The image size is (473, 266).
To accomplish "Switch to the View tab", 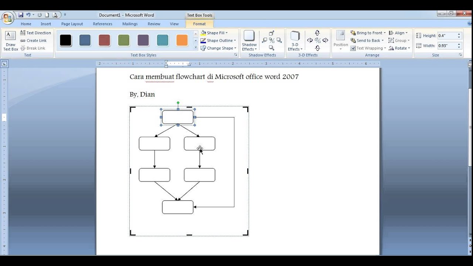I will point(174,24).
